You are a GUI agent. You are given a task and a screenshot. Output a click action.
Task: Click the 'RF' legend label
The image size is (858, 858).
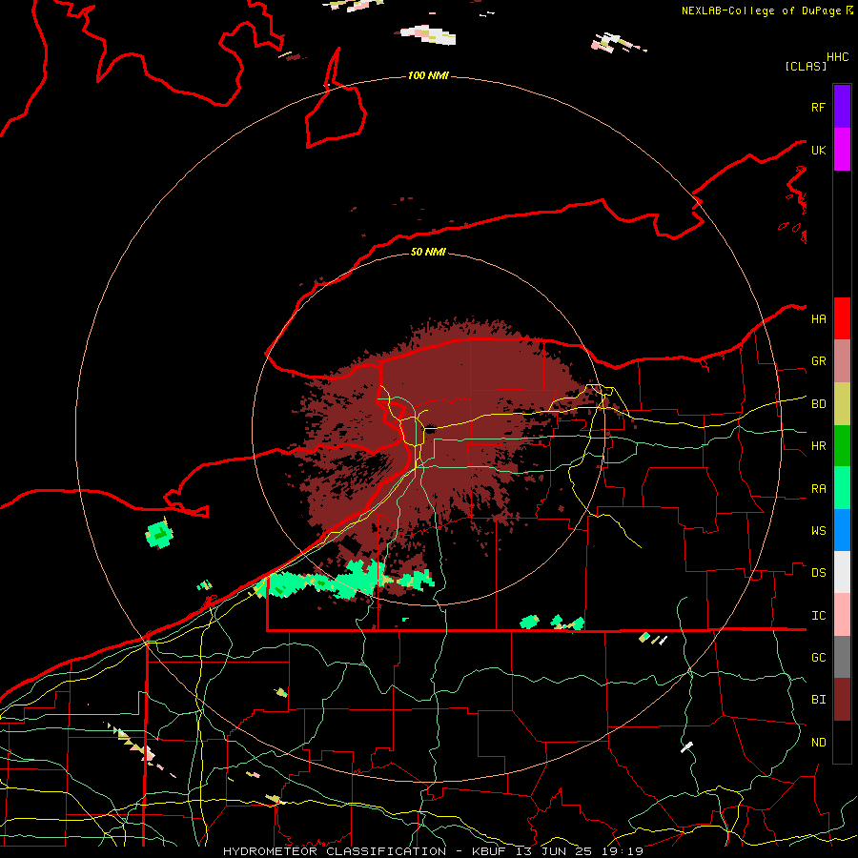point(818,107)
